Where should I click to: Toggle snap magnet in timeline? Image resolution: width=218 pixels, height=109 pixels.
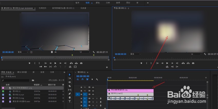click(82, 79)
